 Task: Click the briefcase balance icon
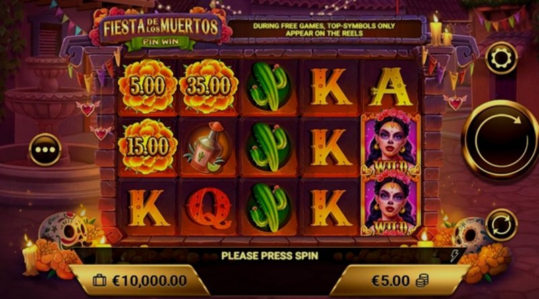pyautogui.click(x=100, y=280)
